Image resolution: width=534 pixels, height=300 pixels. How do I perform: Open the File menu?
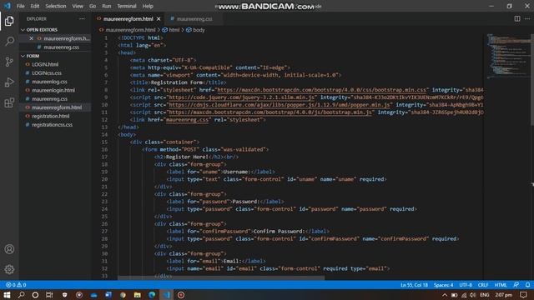tap(20, 6)
